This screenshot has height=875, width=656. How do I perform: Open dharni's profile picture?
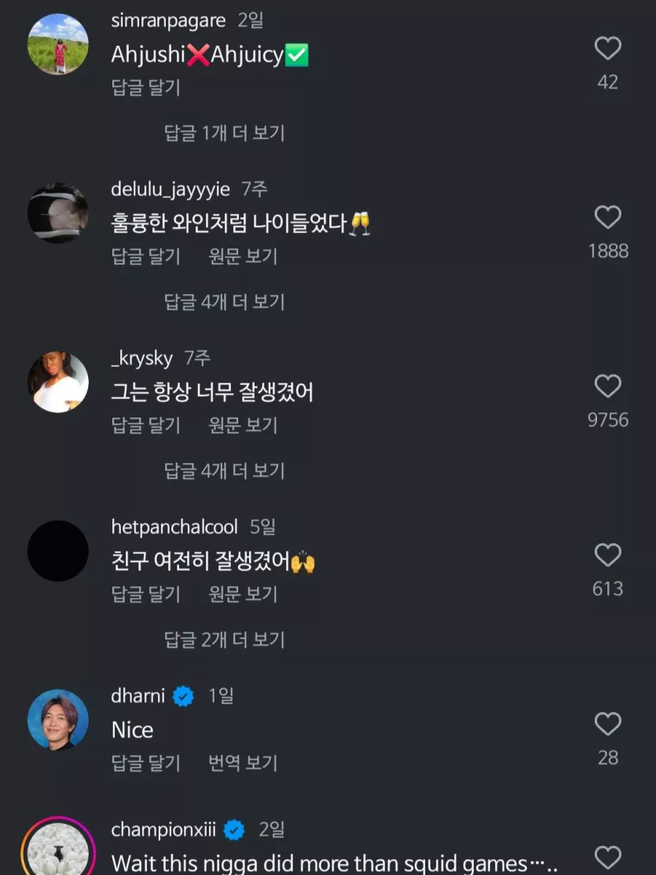pyautogui.click(x=58, y=719)
